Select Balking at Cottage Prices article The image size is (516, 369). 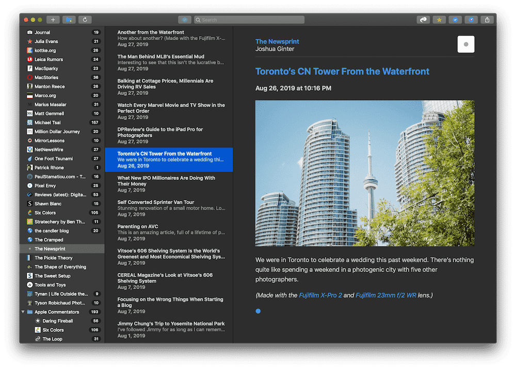[x=169, y=87]
